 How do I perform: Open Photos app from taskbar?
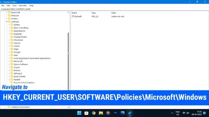coord(123,113)
